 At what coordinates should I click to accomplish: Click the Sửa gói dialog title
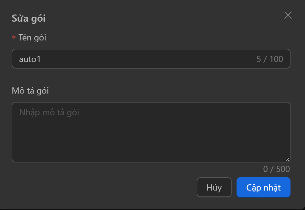29,18
